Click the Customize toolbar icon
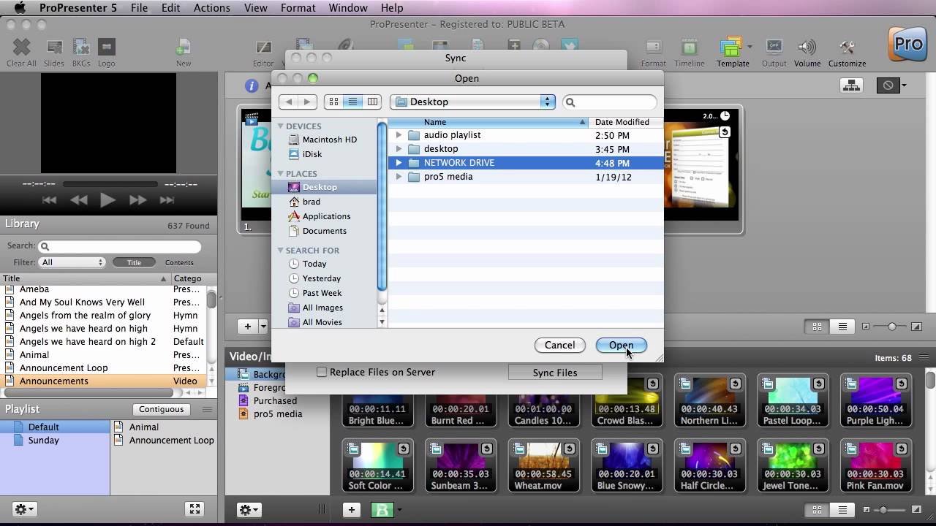Image resolution: width=936 pixels, height=526 pixels. tap(847, 48)
